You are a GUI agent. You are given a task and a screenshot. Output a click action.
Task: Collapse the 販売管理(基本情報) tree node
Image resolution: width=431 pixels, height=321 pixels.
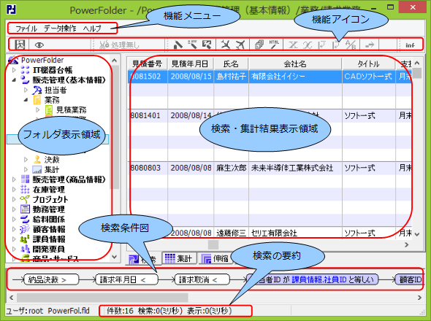point(14,80)
